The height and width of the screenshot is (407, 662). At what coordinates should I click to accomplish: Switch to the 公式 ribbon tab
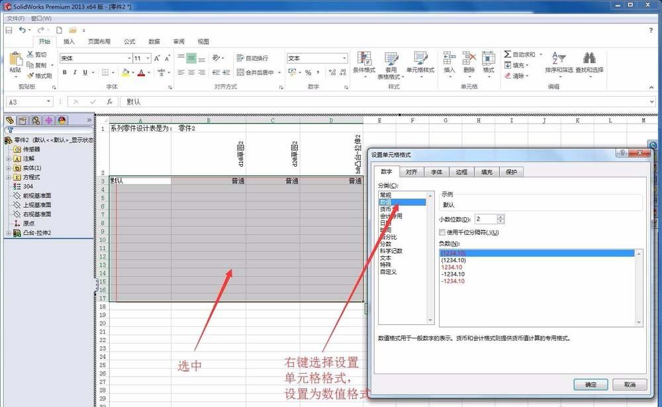(x=129, y=41)
